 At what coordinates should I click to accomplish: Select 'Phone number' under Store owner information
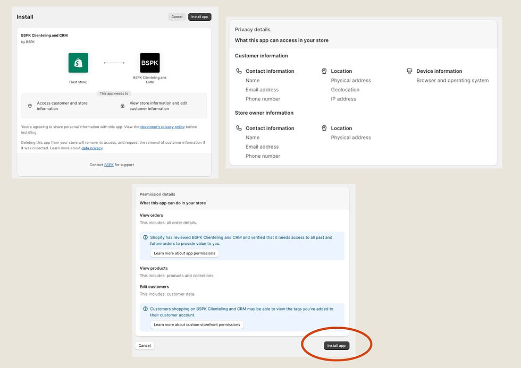pos(263,156)
